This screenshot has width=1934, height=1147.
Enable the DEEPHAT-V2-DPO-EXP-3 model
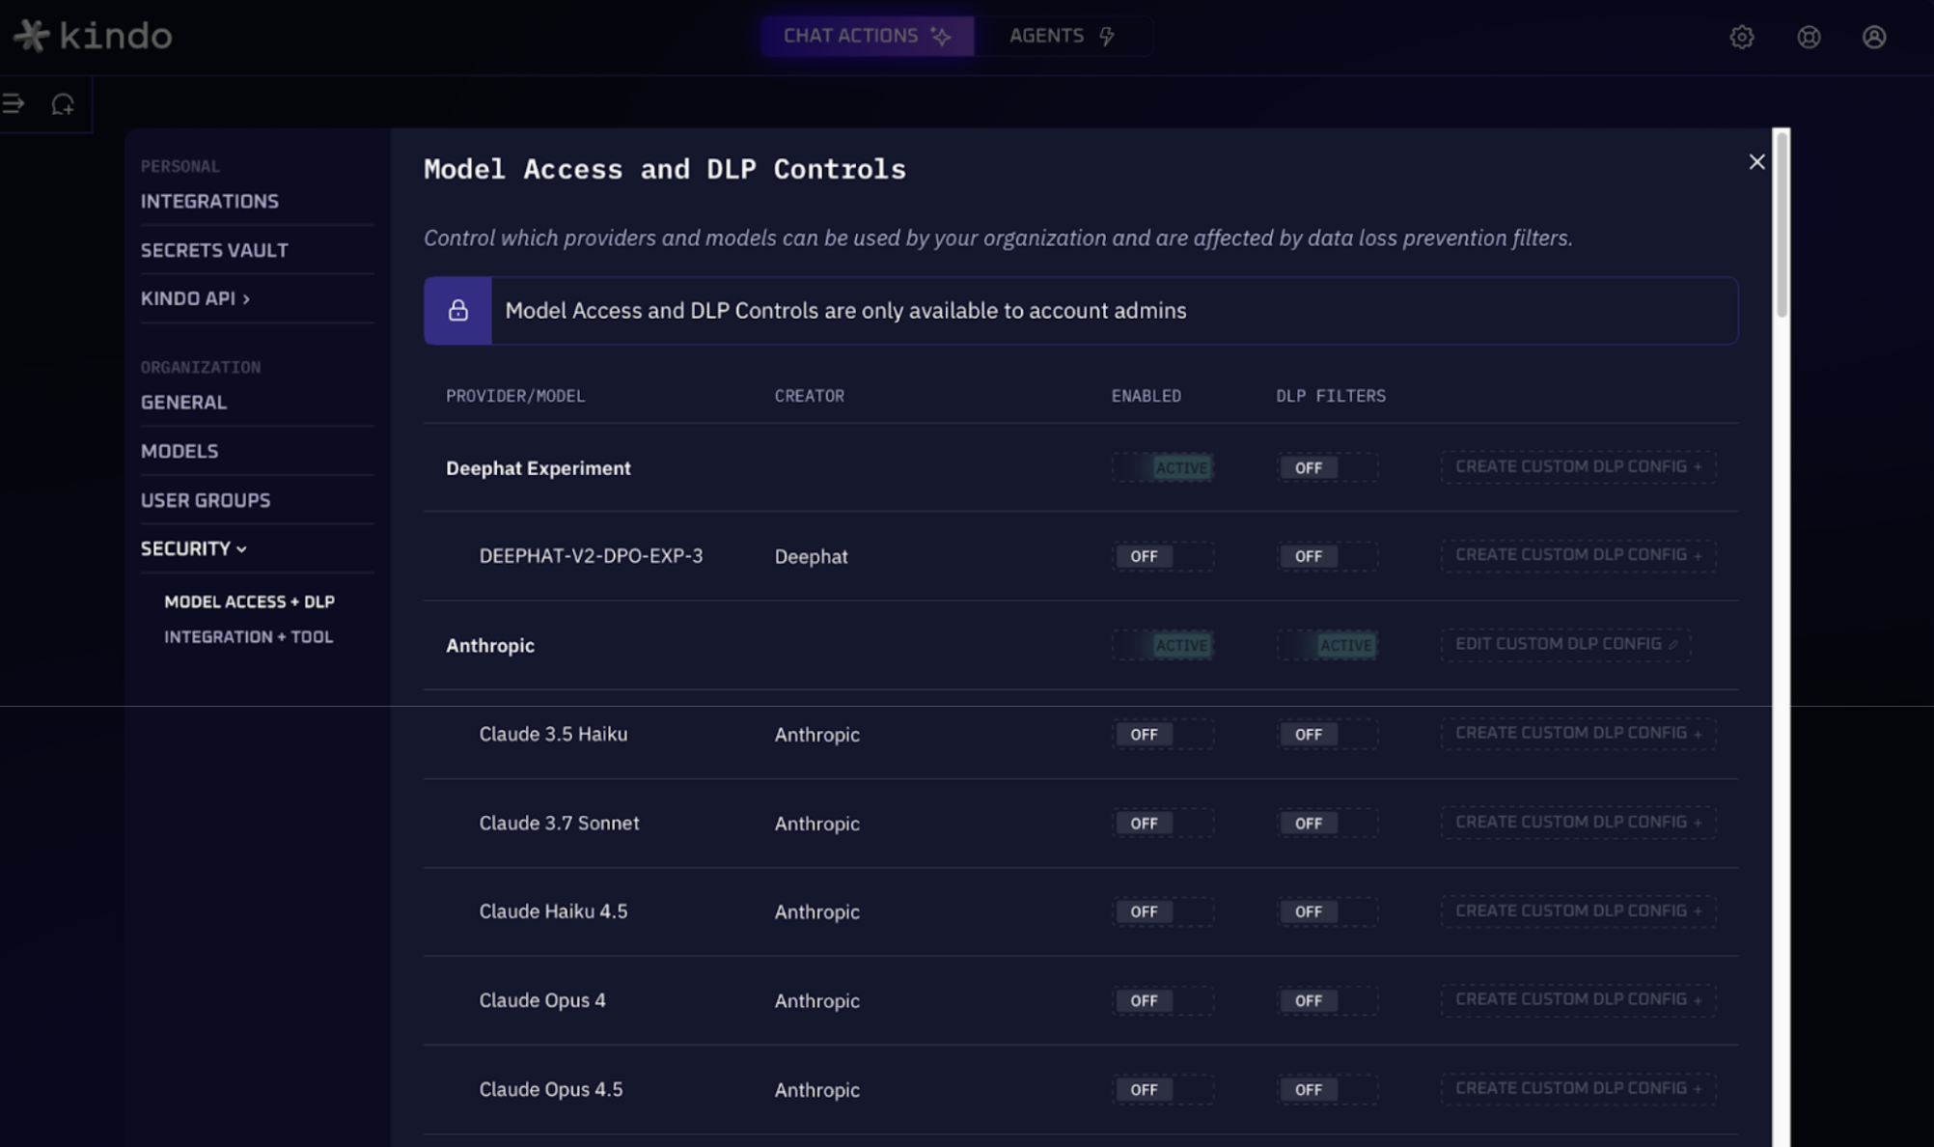tap(1162, 556)
